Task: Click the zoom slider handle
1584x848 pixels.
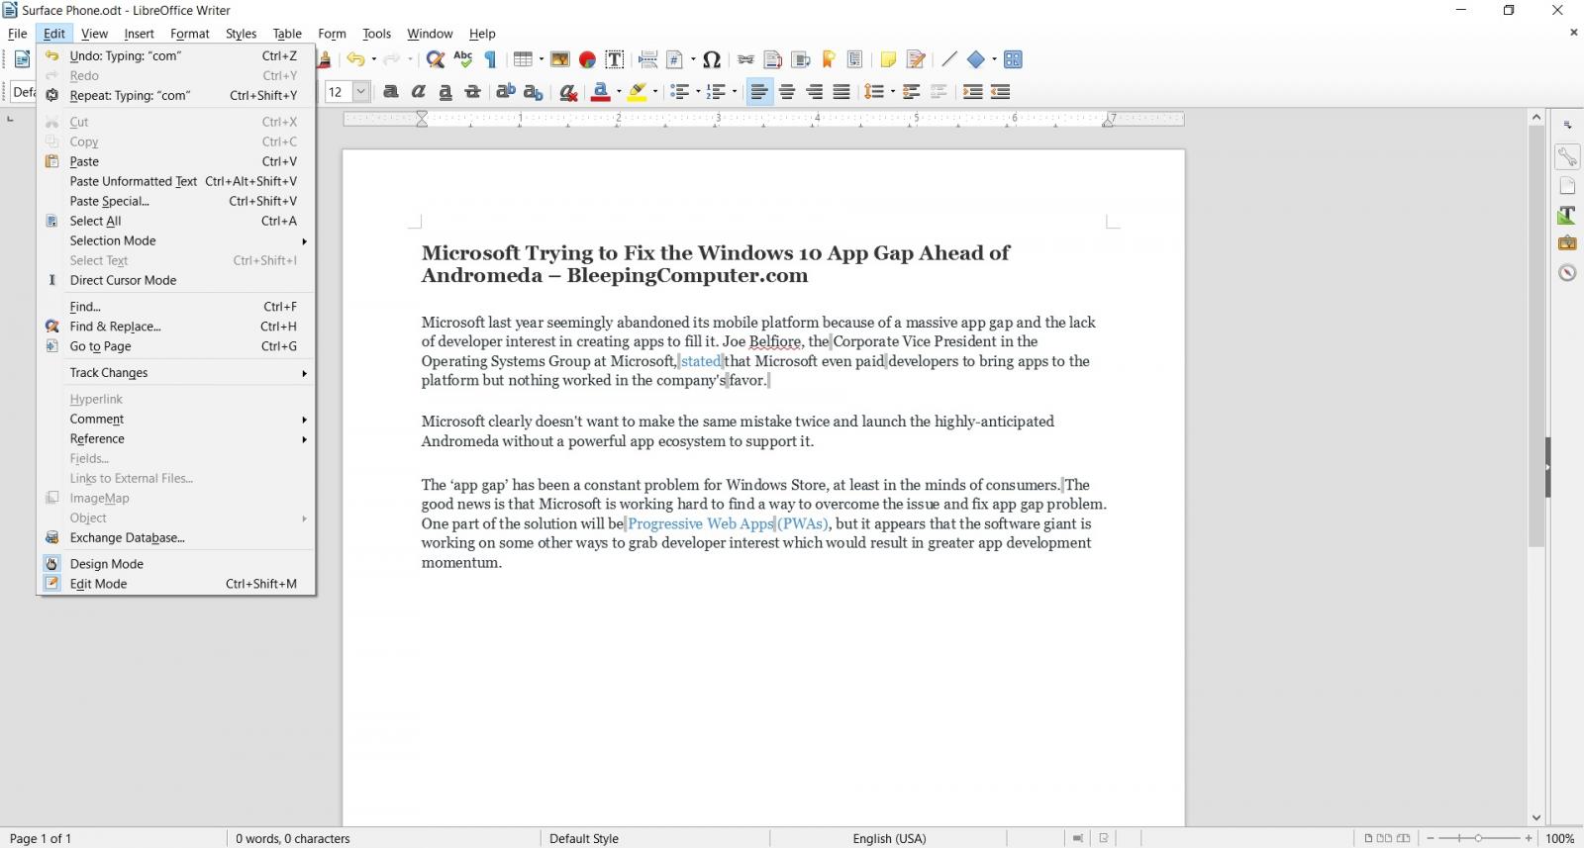Action: coord(1478,838)
